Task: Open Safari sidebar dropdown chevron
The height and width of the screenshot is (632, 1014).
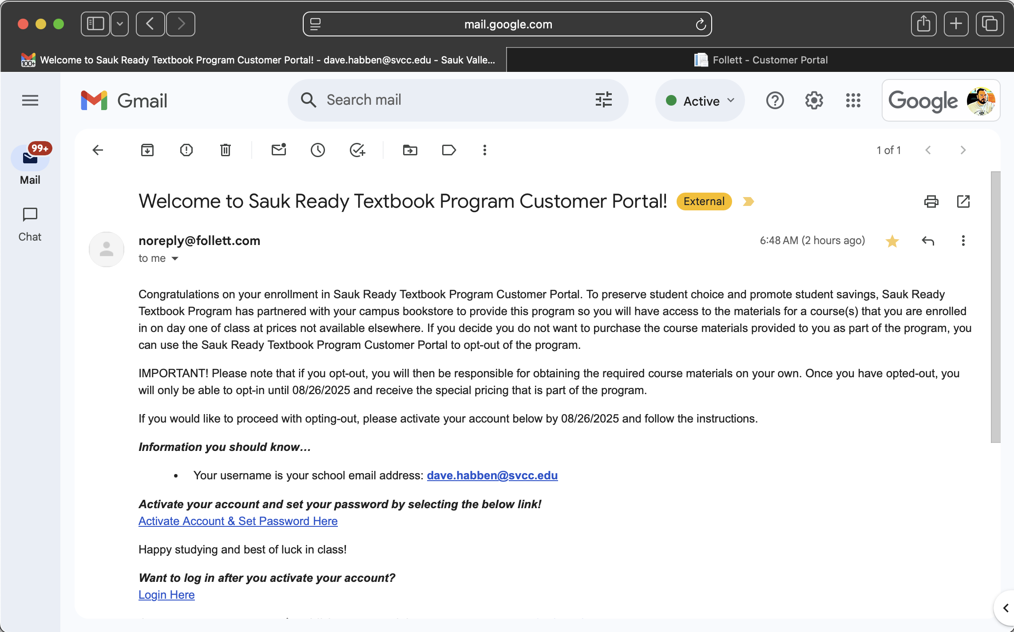Action: (x=120, y=24)
